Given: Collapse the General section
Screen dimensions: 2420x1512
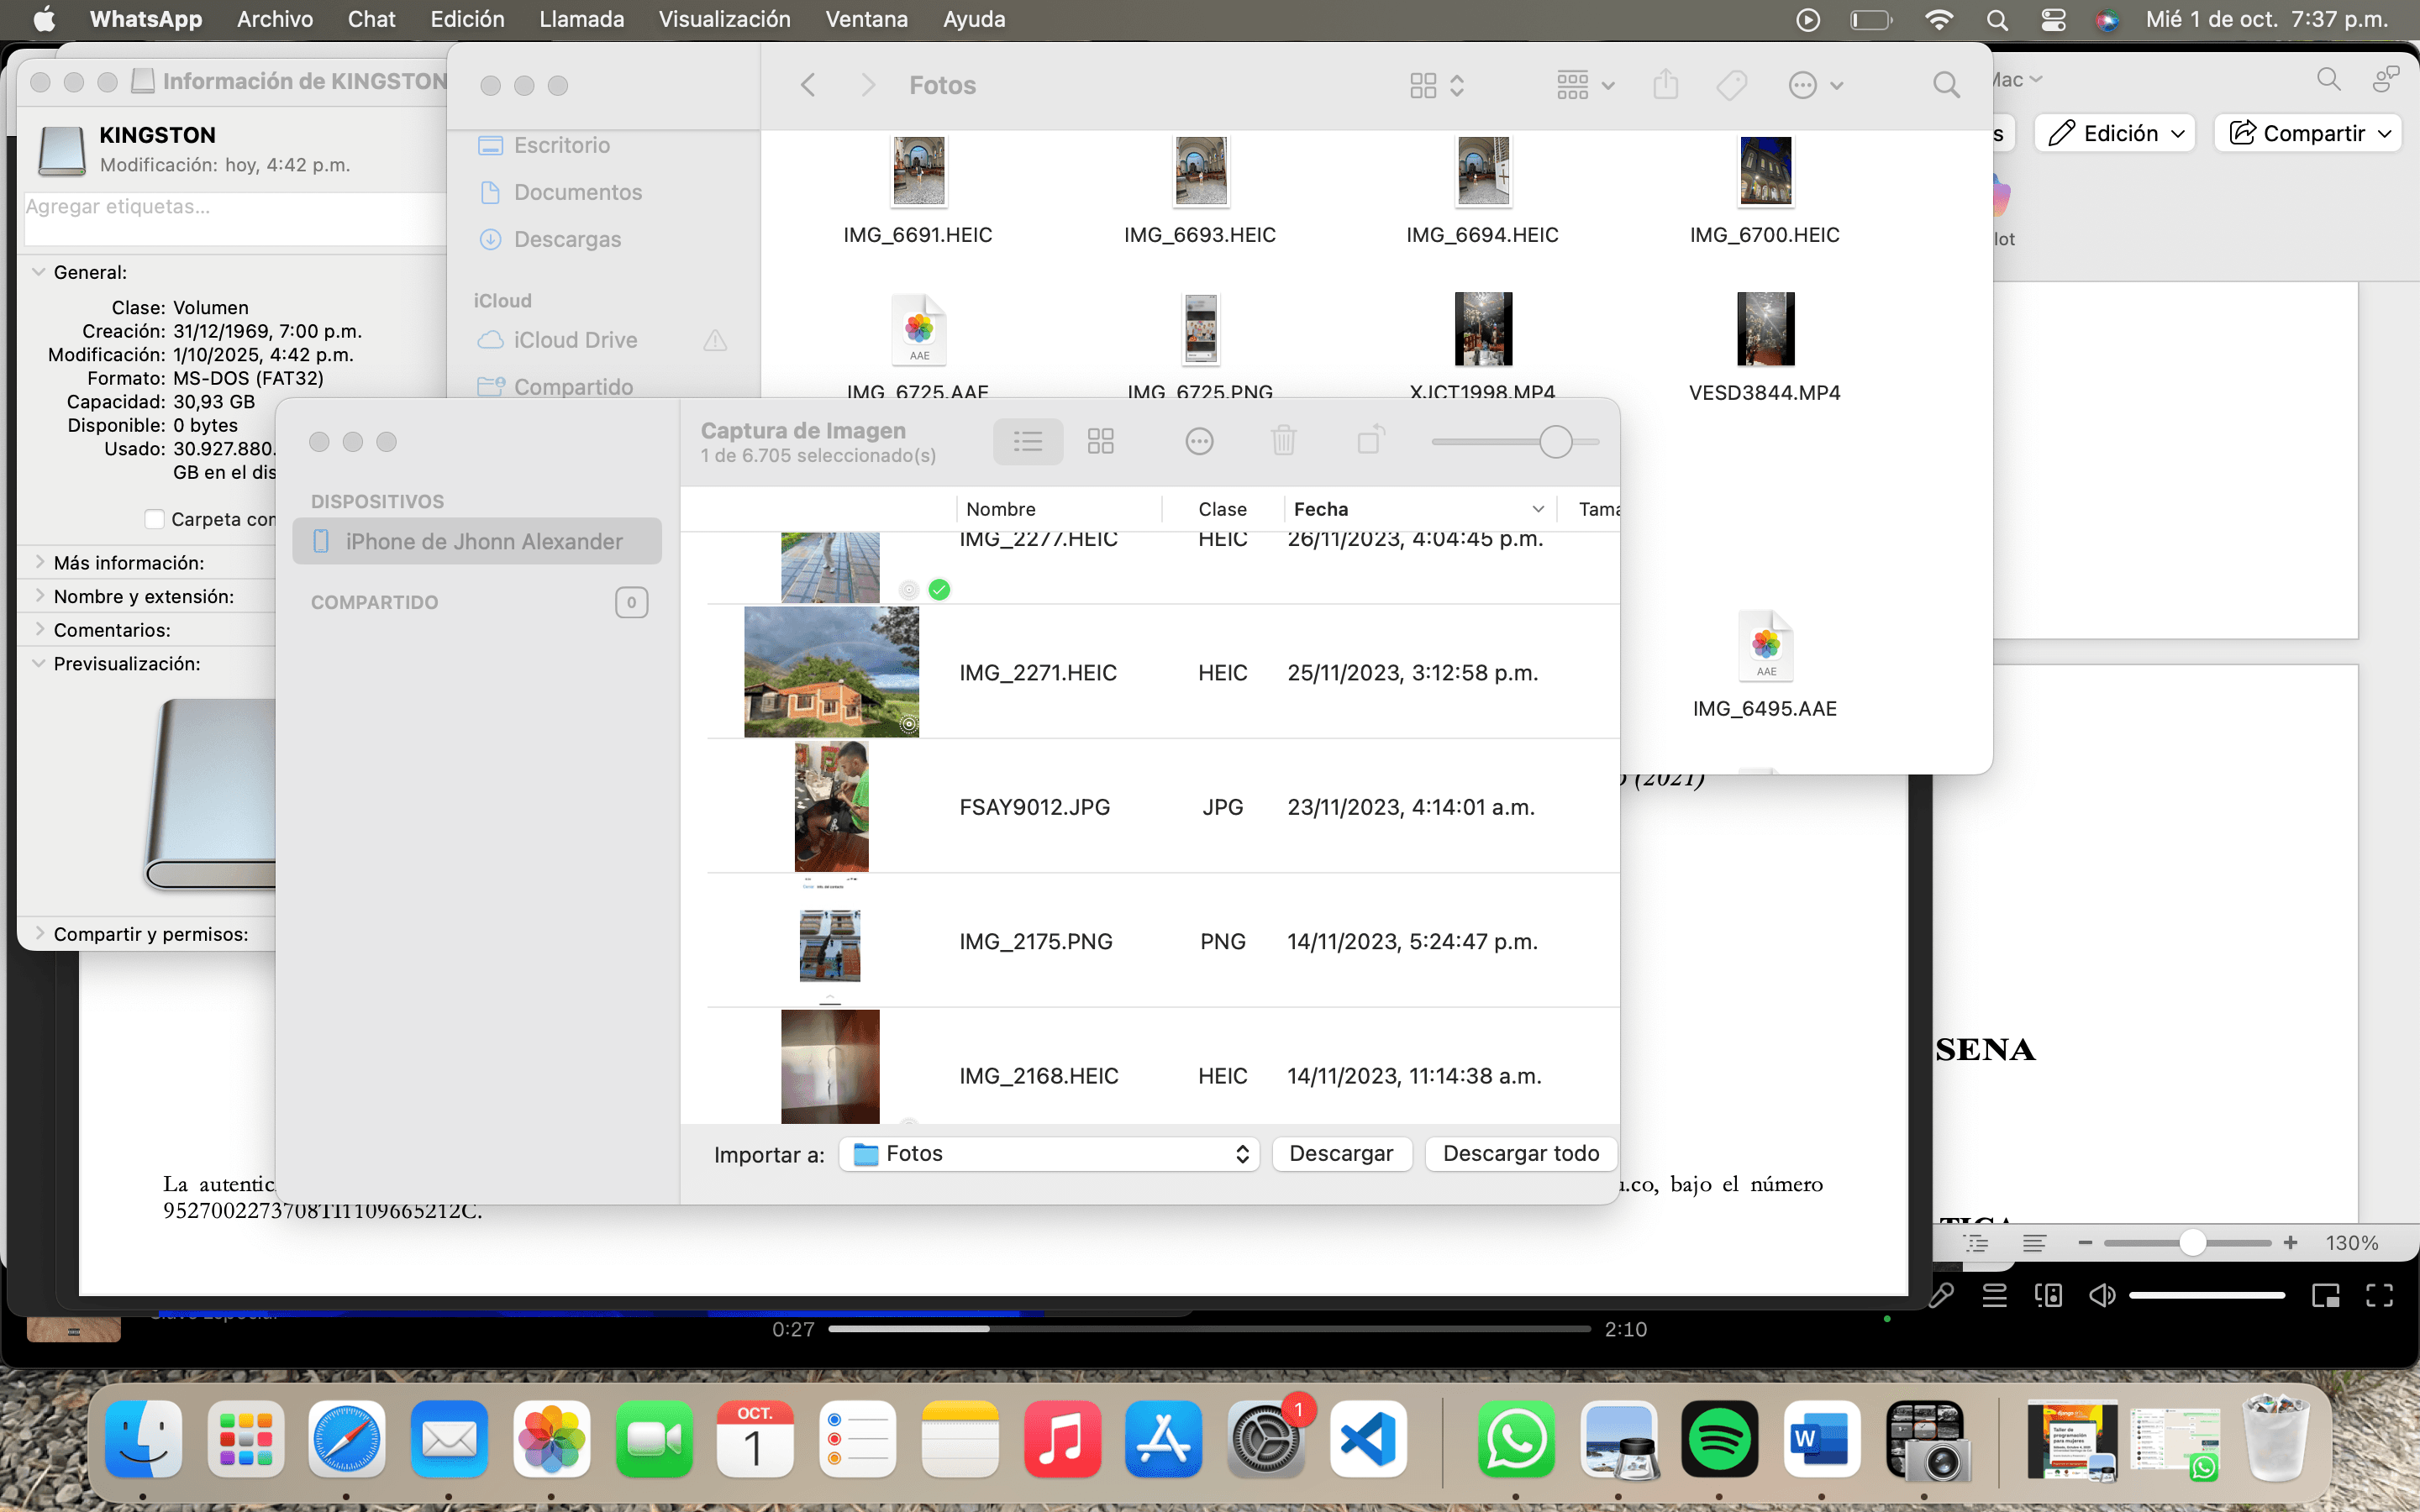Looking at the screenshot, I should tap(39, 272).
